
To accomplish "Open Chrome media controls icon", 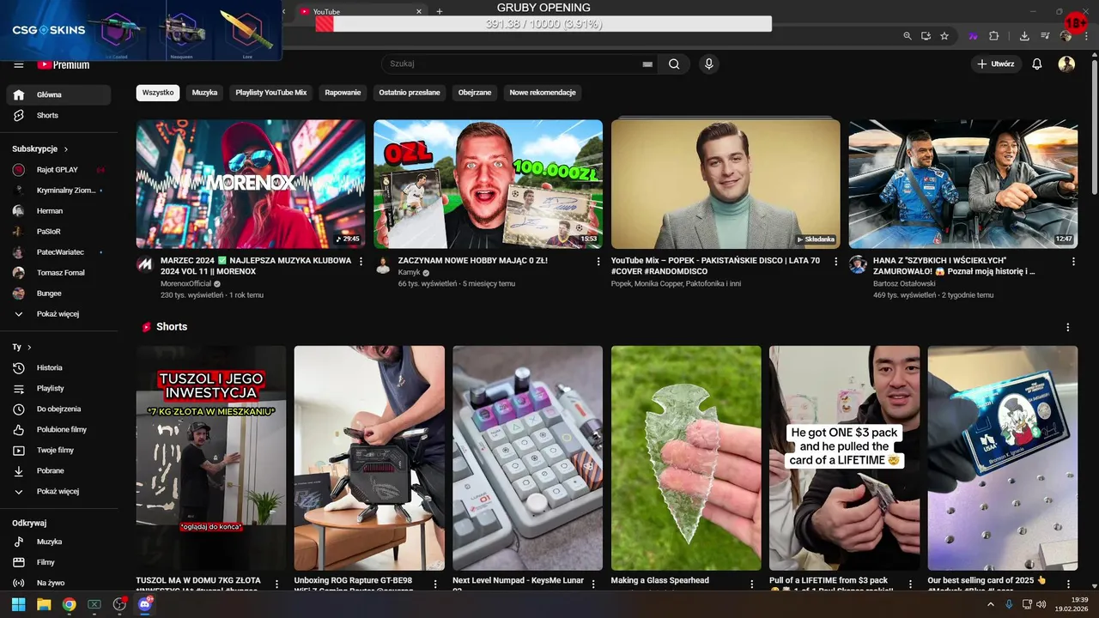I will tap(1045, 36).
